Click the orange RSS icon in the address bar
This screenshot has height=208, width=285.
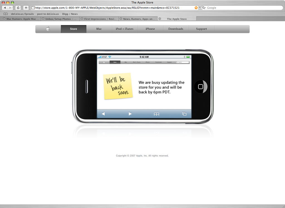click(196, 8)
